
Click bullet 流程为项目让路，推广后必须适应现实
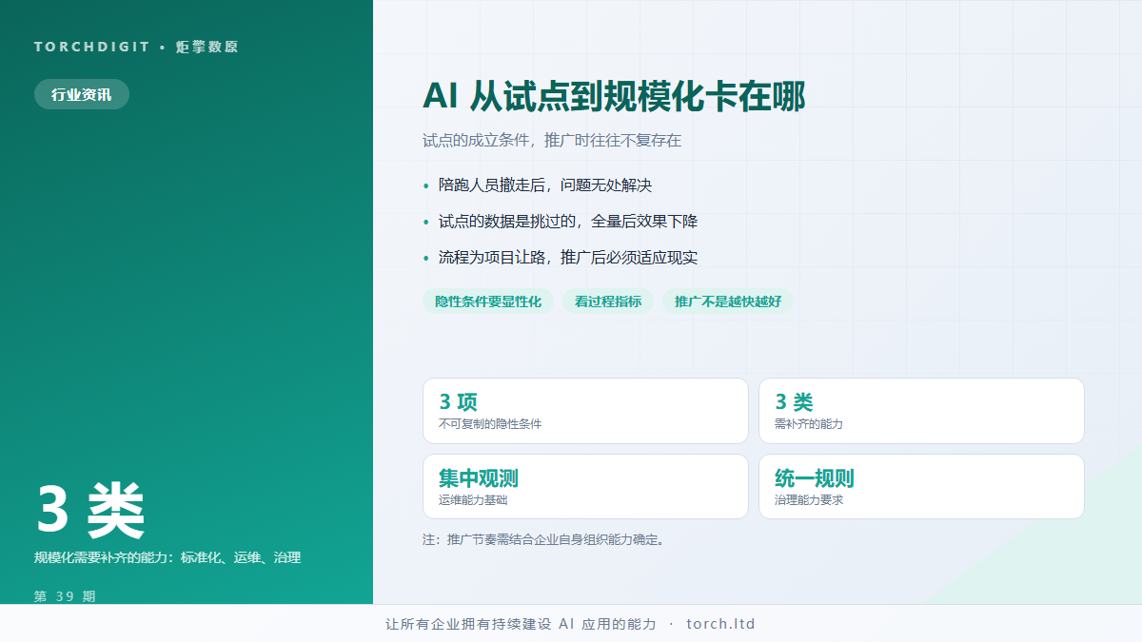pos(567,258)
